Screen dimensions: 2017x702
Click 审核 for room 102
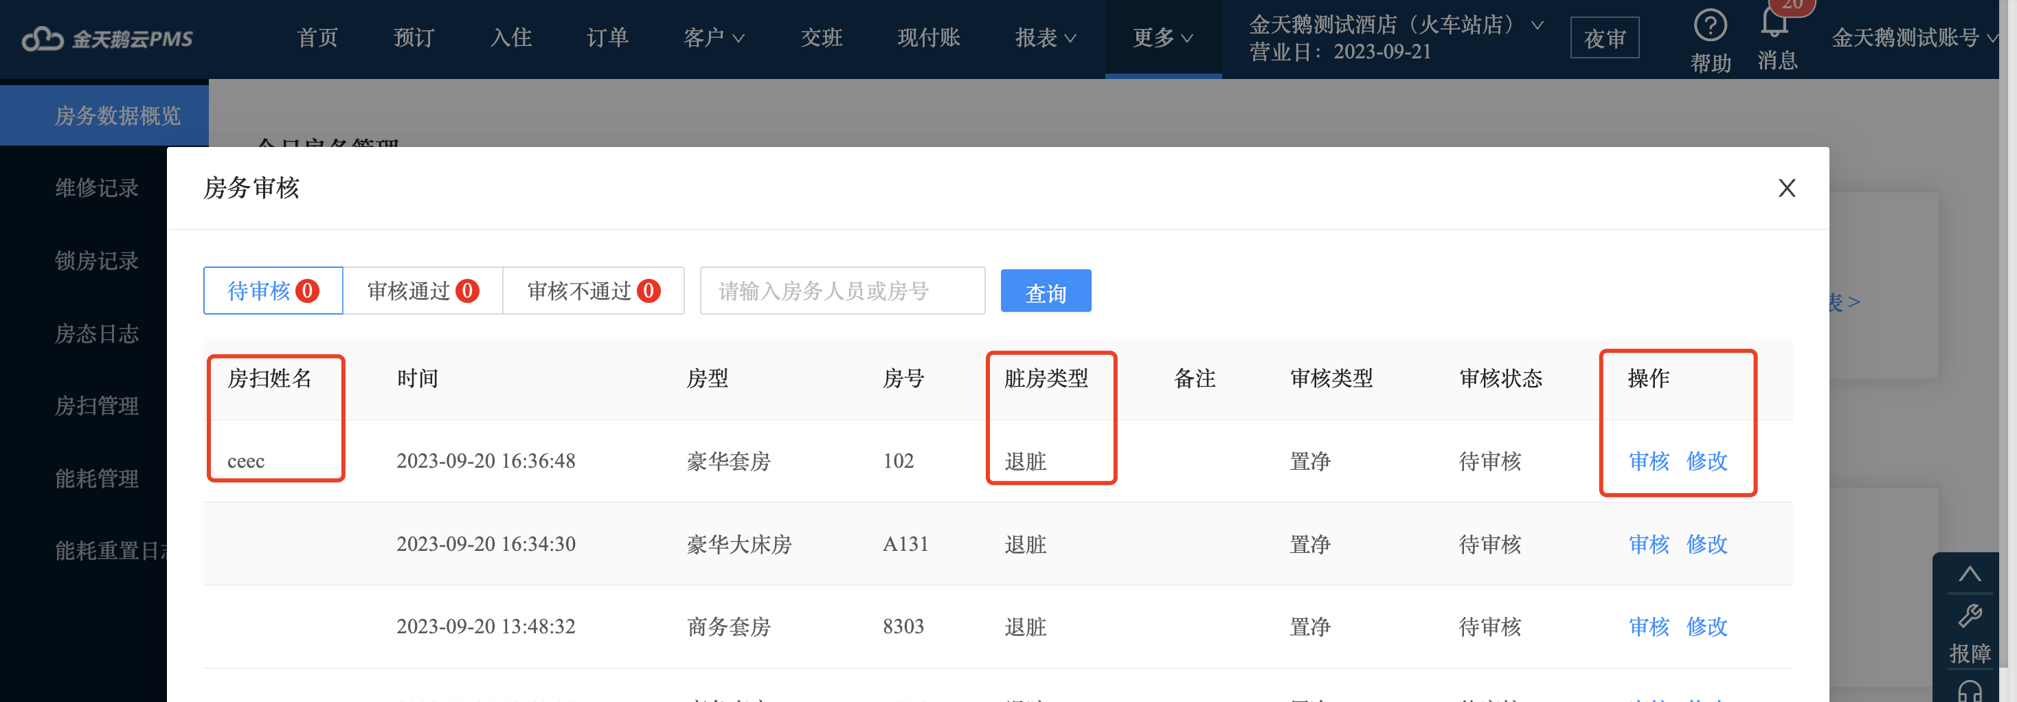(1649, 461)
